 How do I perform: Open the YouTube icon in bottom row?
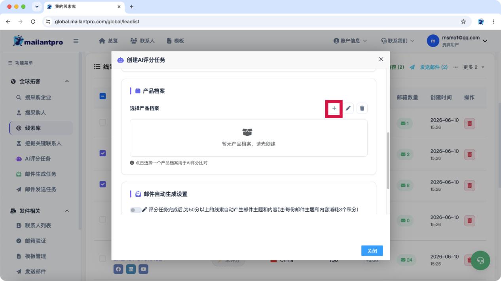tap(143, 270)
